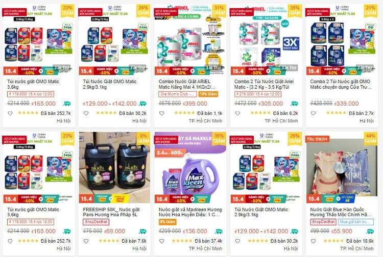Select the ShopDacBiet tag on Paris detergent

click(96, 222)
